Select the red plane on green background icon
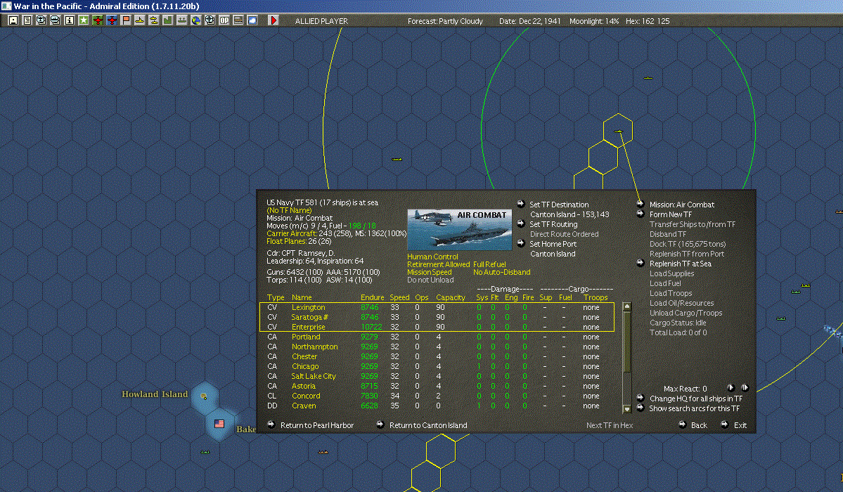This screenshot has width=843, height=492. [98, 20]
